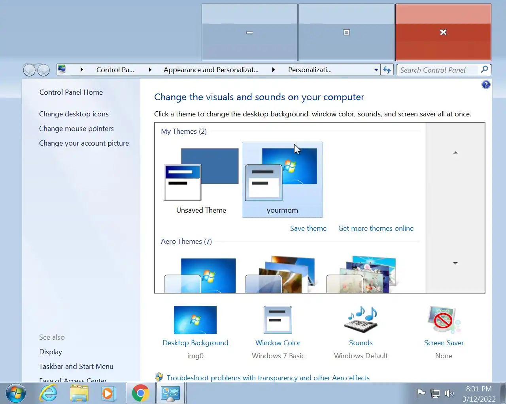Viewport: 506px width, 404px height.
Task: Open the Sounds icon
Action: pos(361,320)
